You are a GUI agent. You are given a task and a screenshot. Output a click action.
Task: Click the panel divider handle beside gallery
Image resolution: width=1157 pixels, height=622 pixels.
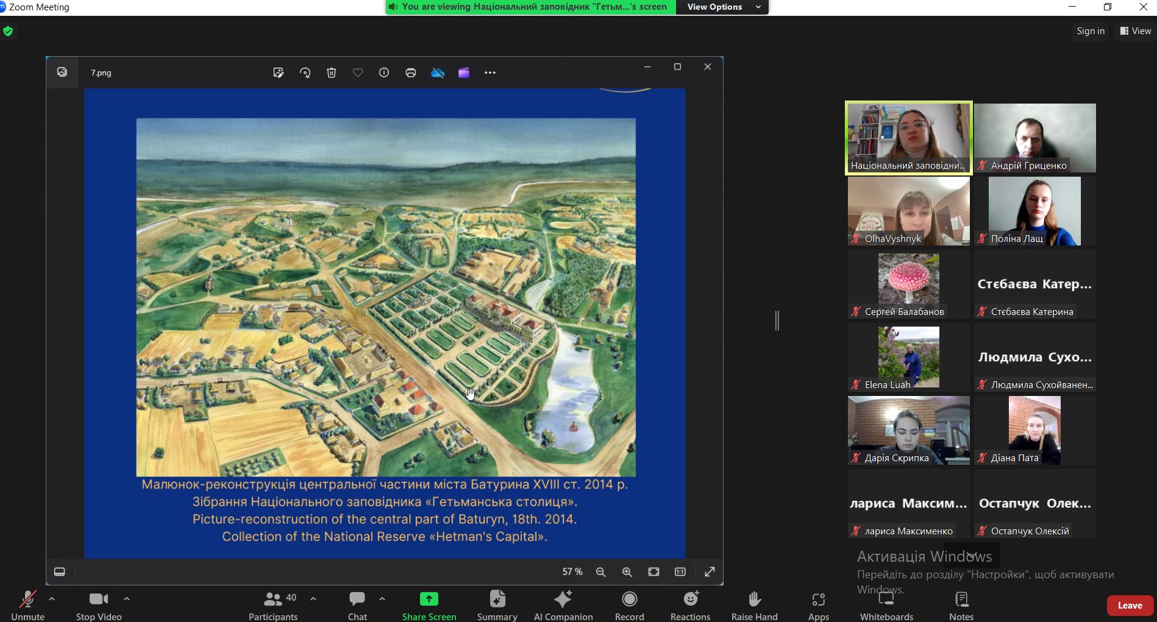coord(777,320)
